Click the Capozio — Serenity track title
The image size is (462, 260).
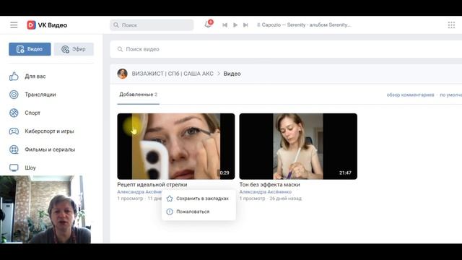306,25
